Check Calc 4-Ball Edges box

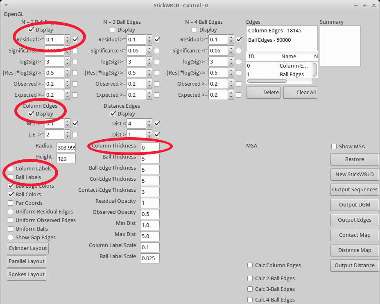point(250,299)
